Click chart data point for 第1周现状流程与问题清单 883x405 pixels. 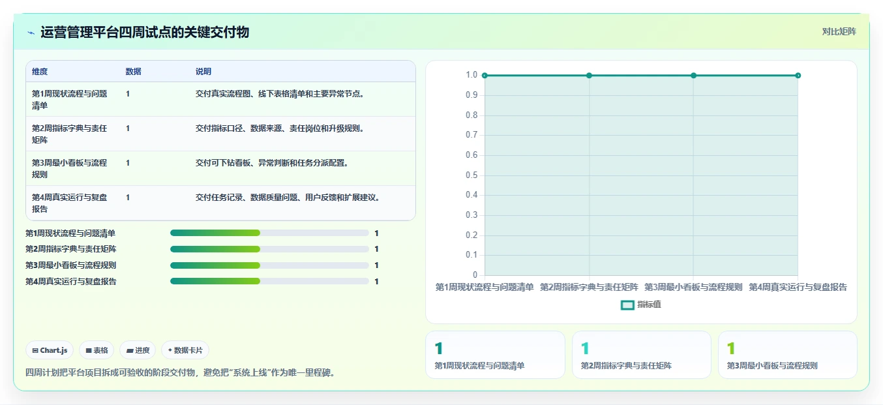tap(485, 76)
